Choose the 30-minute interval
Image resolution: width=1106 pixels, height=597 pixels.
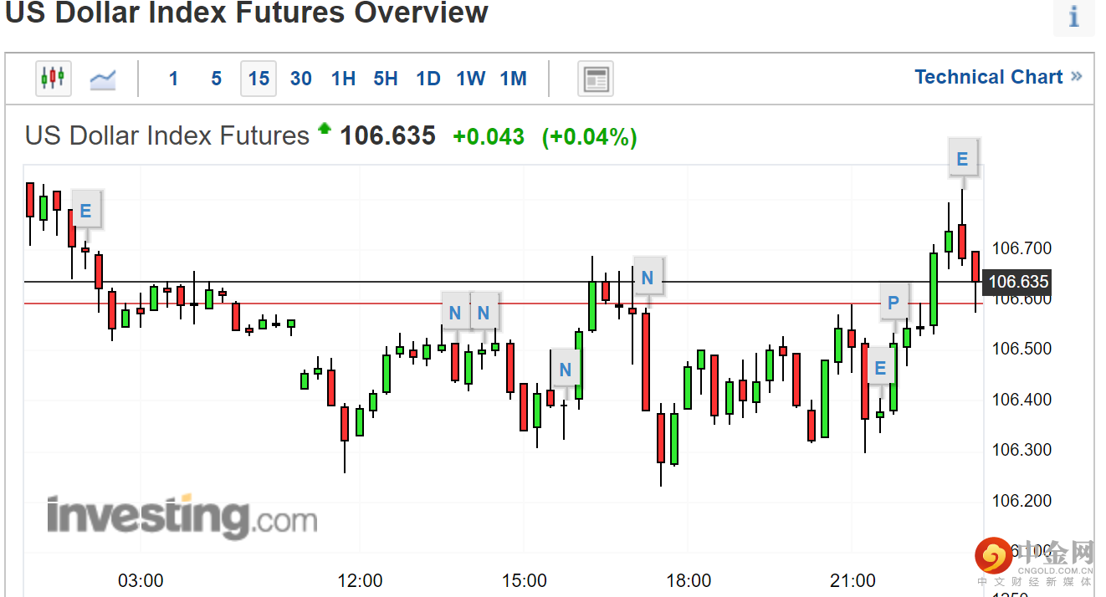[301, 79]
